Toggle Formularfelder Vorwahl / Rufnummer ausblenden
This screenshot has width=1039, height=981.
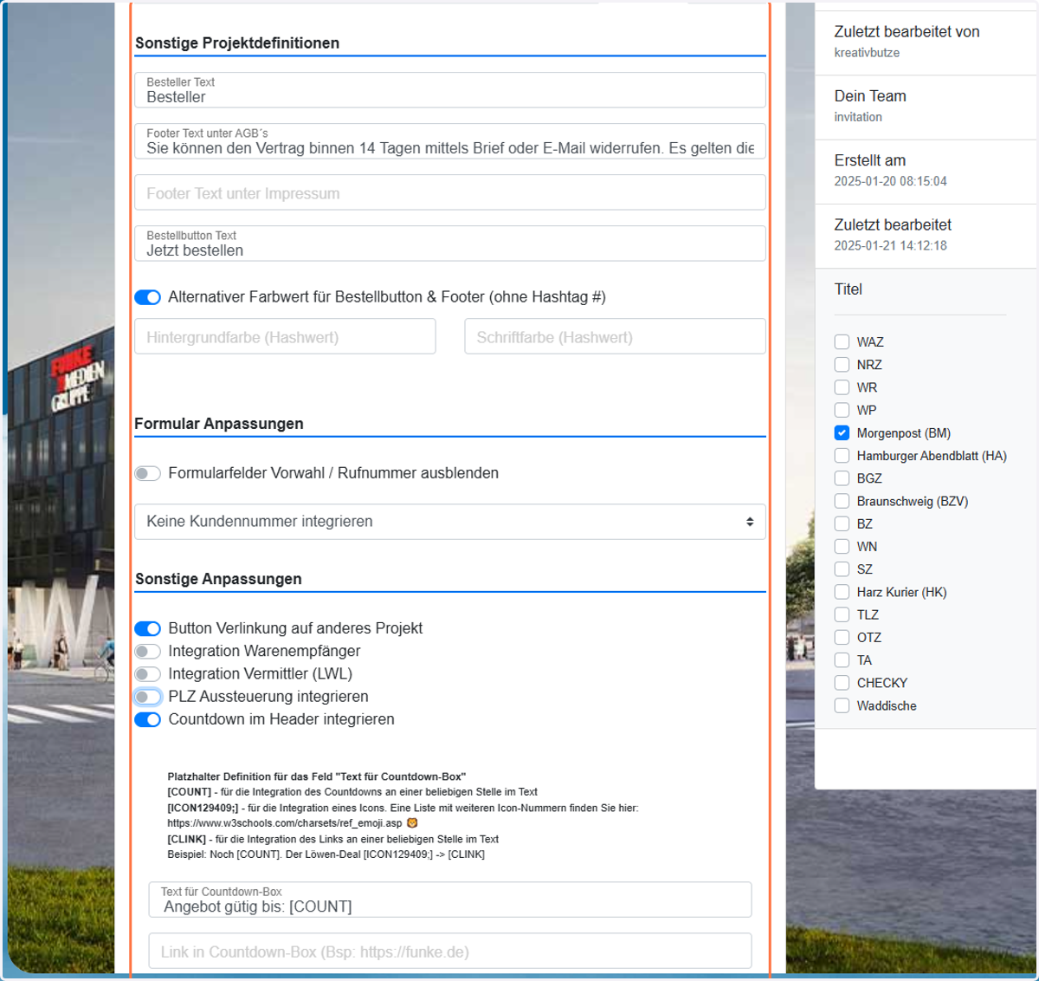pos(148,473)
